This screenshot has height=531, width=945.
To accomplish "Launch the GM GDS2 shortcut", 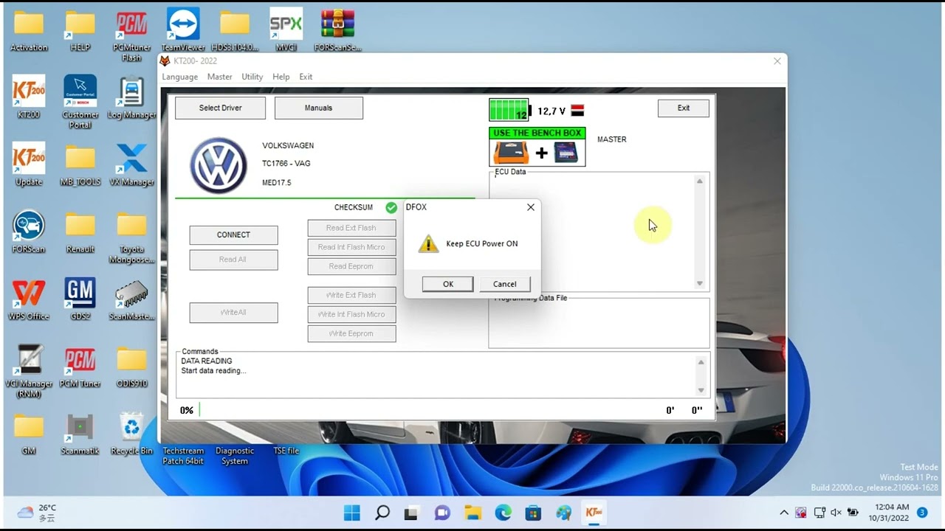I will coord(80,299).
